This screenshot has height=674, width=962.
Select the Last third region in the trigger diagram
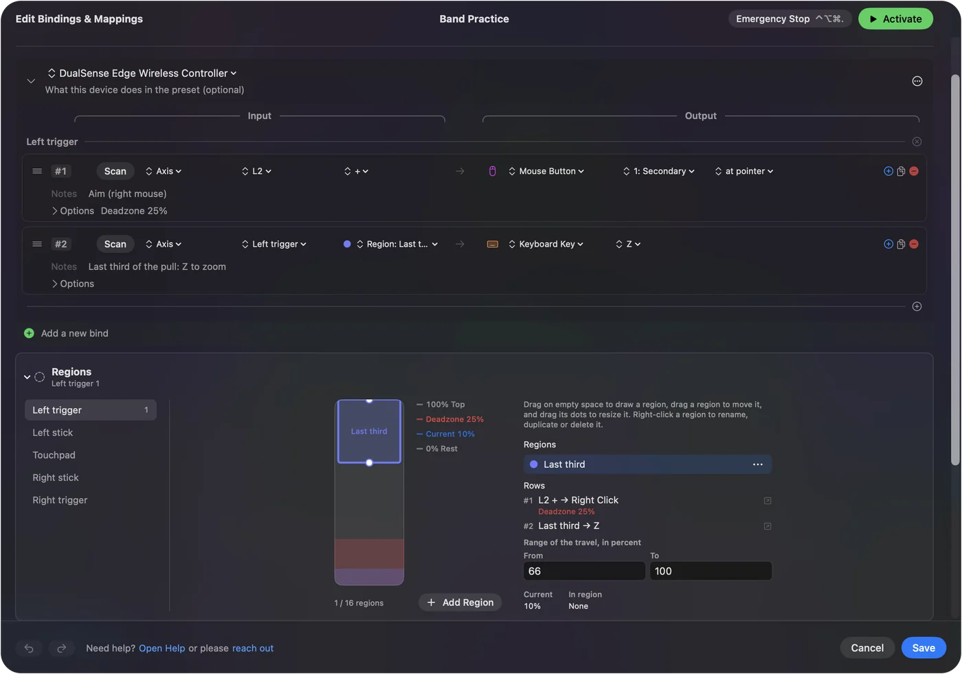click(x=369, y=431)
